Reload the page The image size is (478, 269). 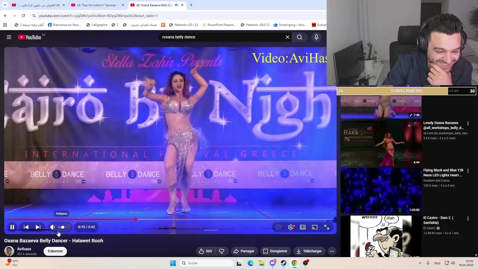coord(23,16)
